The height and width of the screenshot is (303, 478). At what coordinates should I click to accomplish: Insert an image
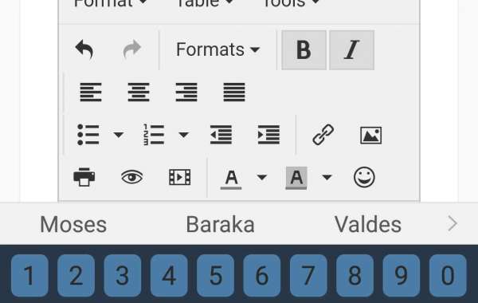pyautogui.click(x=370, y=136)
